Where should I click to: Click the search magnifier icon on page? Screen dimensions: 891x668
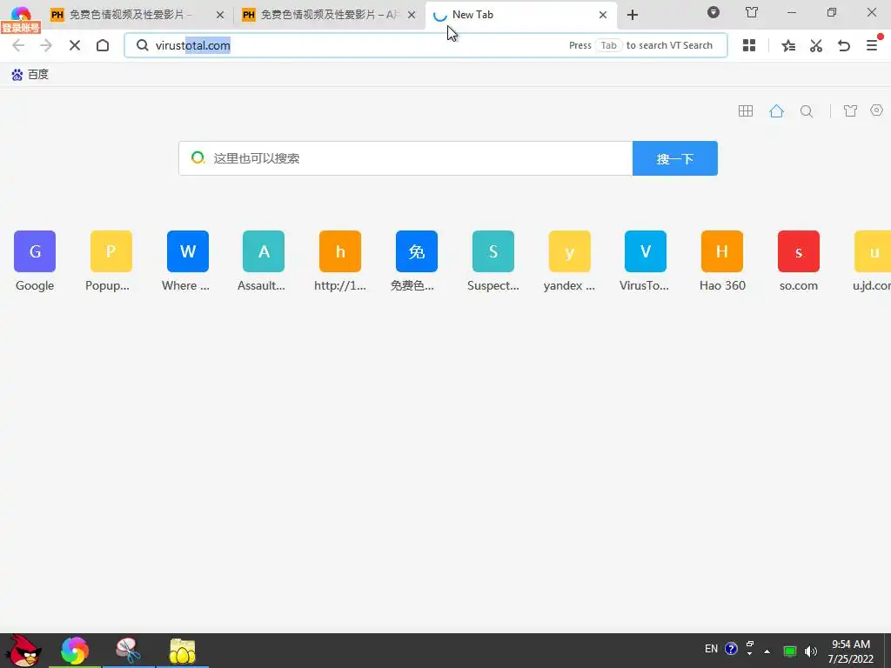pyautogui.click(x=807, y=111)
